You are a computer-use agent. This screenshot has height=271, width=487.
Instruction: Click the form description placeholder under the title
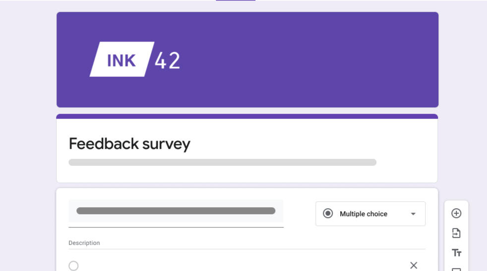coord(222,162)
